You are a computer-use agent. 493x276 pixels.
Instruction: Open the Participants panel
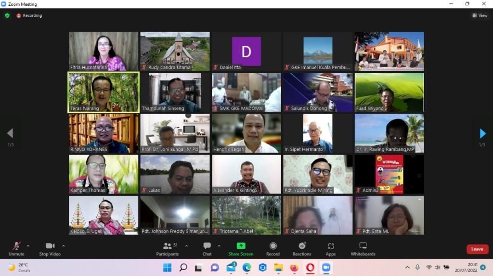[167, 248]
